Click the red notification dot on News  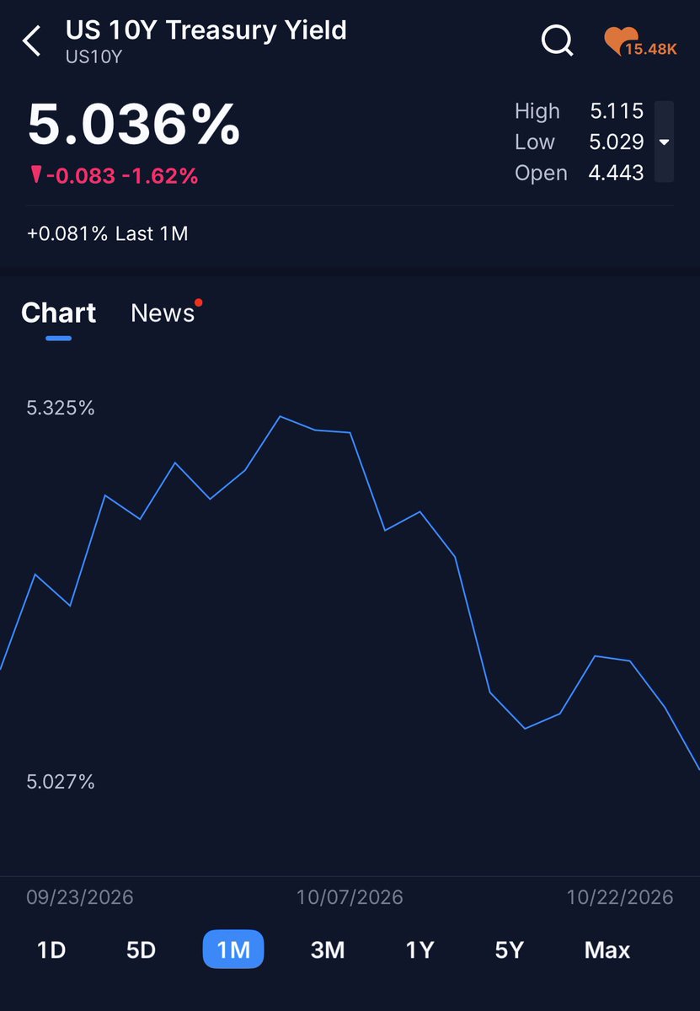[x=198, y=302]
